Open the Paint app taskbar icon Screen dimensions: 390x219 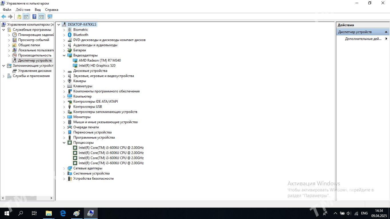tap(77, 213)
